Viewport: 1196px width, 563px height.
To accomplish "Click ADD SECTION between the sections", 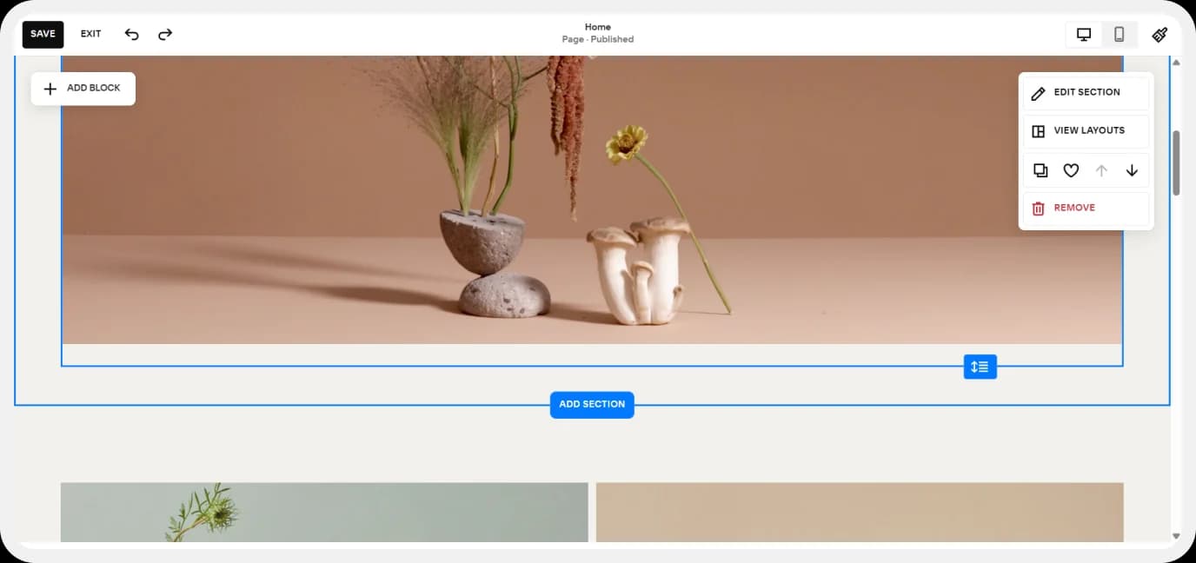I will coord(592,405).
